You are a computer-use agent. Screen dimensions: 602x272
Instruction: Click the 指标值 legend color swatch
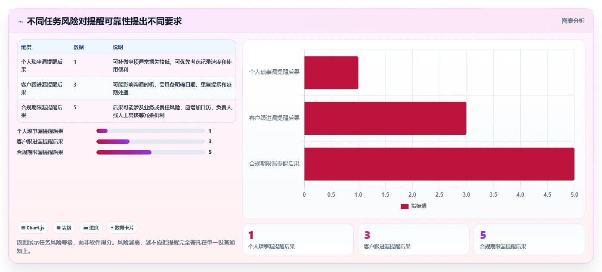coord(404,207)
